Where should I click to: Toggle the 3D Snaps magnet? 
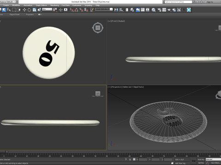(x=72, y=10)
